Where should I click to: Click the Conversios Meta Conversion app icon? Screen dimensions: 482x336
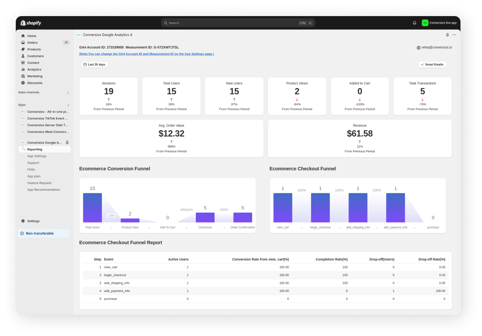[x=23, y=132]
